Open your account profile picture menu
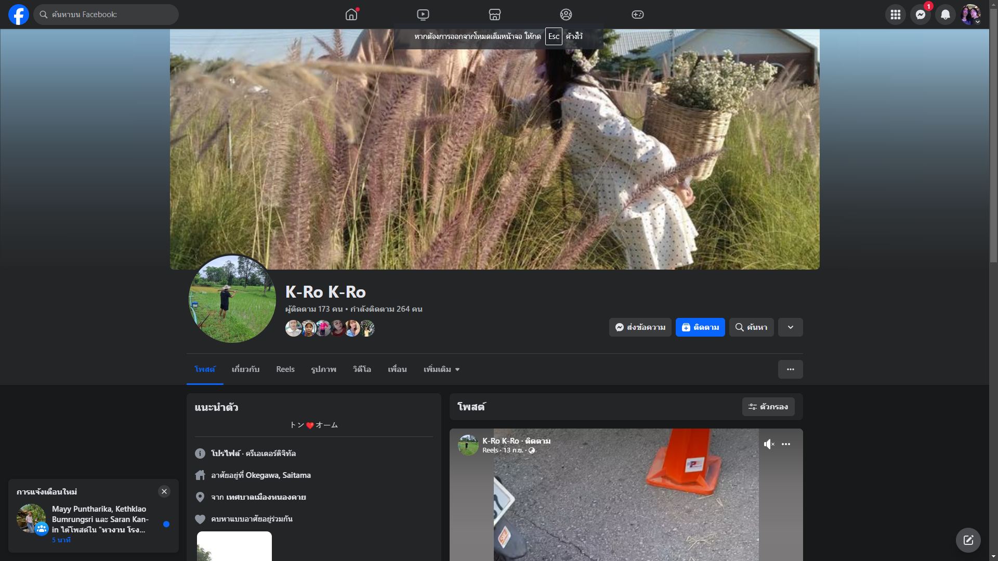Viewport: 998px width, 561px height. [x=970, y=15]
